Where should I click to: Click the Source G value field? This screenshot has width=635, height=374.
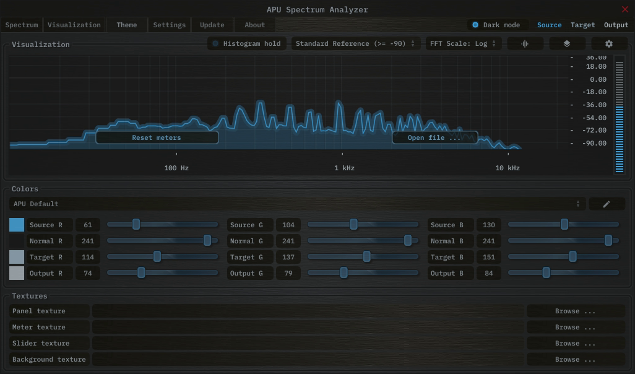(288, 225)
